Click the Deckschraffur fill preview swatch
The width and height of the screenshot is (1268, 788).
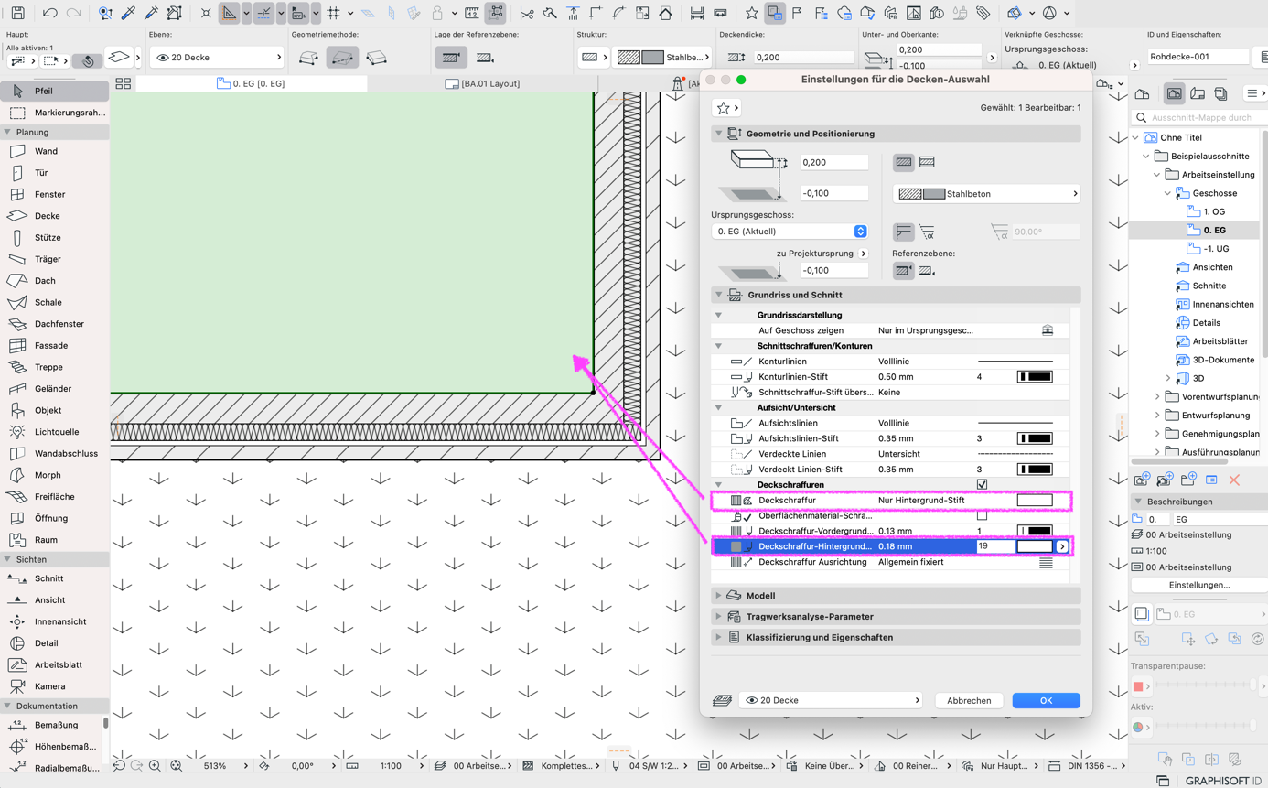point(1035,500)
